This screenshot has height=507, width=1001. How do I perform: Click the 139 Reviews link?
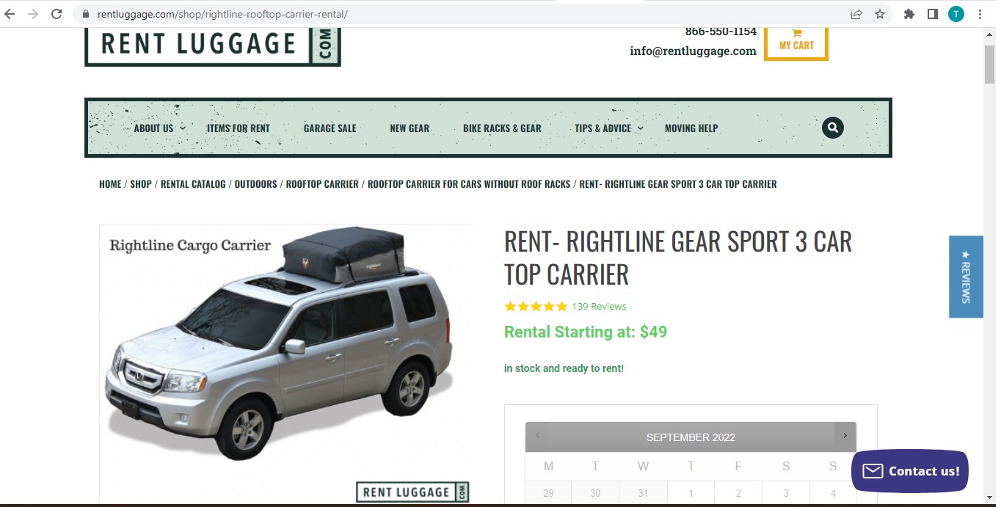tap(599, 306)
